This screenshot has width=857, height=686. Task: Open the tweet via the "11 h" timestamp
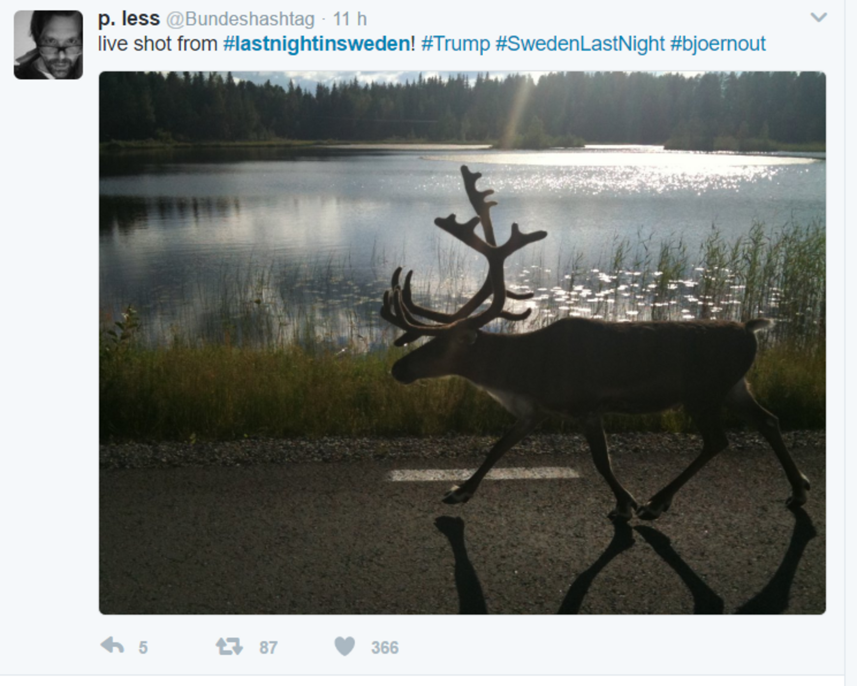click(x=349, y=19)
